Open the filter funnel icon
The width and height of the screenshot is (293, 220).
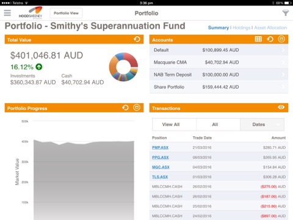pos(286,13)
